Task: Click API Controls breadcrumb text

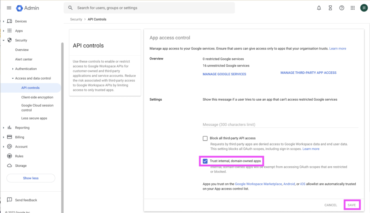Action: coord(97,19)
